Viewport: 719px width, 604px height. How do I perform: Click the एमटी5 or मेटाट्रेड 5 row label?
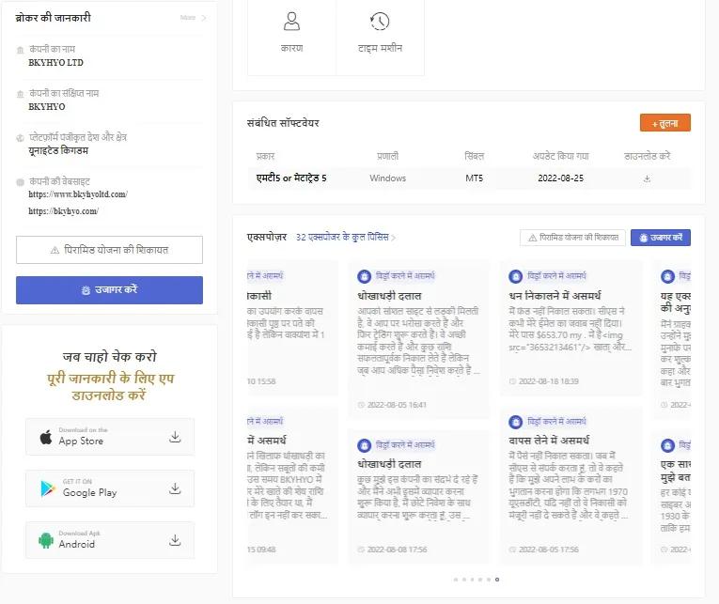tap(291, 178)
